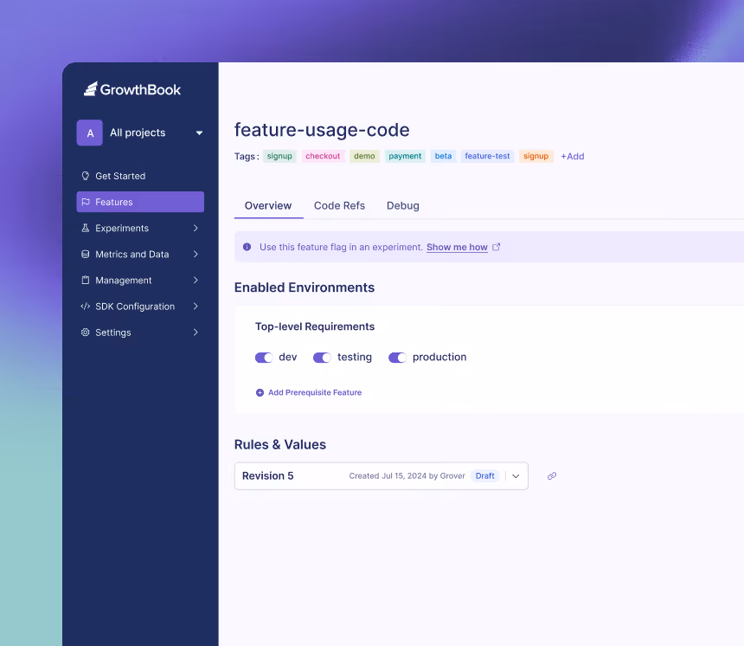Toggle the dev environment switch

(263, 357)
